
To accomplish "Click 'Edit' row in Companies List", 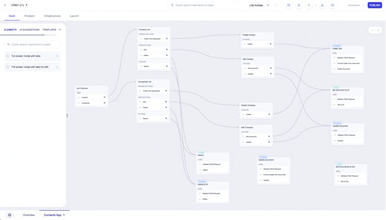I will pyautogui.click(x=153, y=102).
